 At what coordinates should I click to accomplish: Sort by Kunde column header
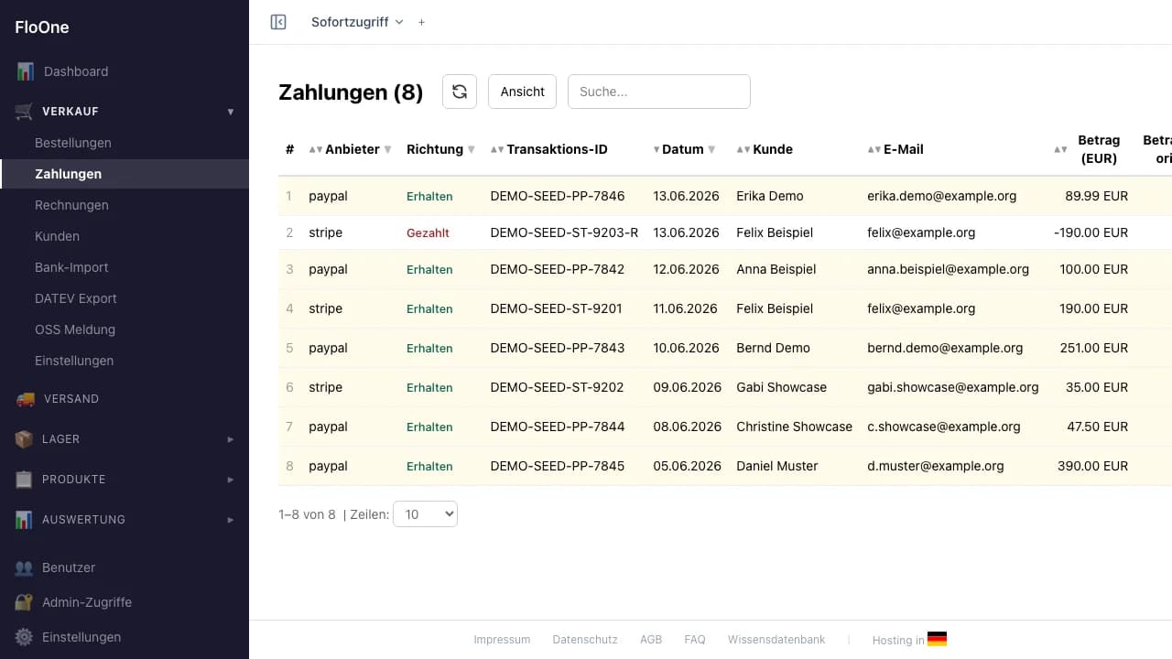(x=765, y=149)
